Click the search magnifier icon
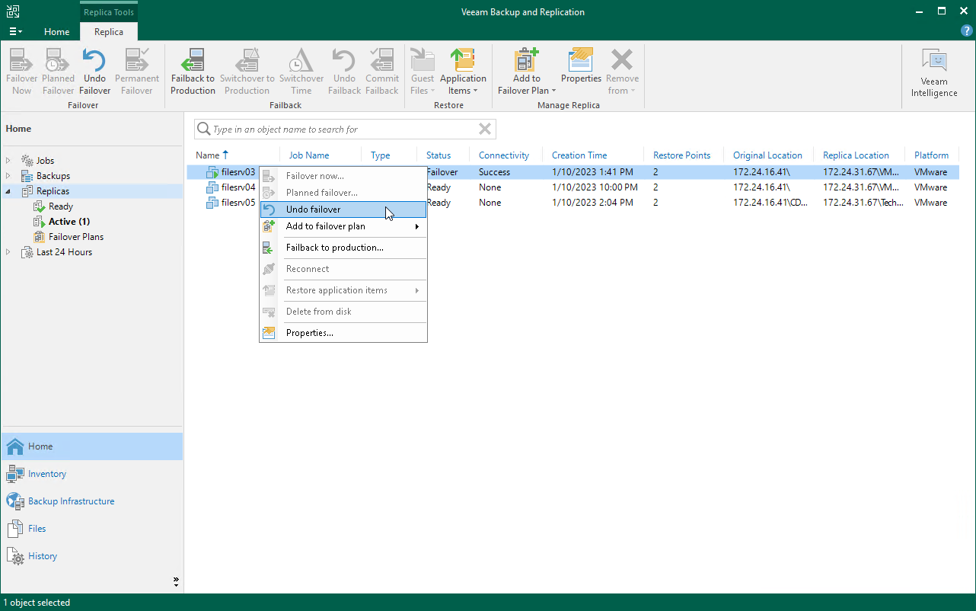976x611 pixels. coord(204,130)
